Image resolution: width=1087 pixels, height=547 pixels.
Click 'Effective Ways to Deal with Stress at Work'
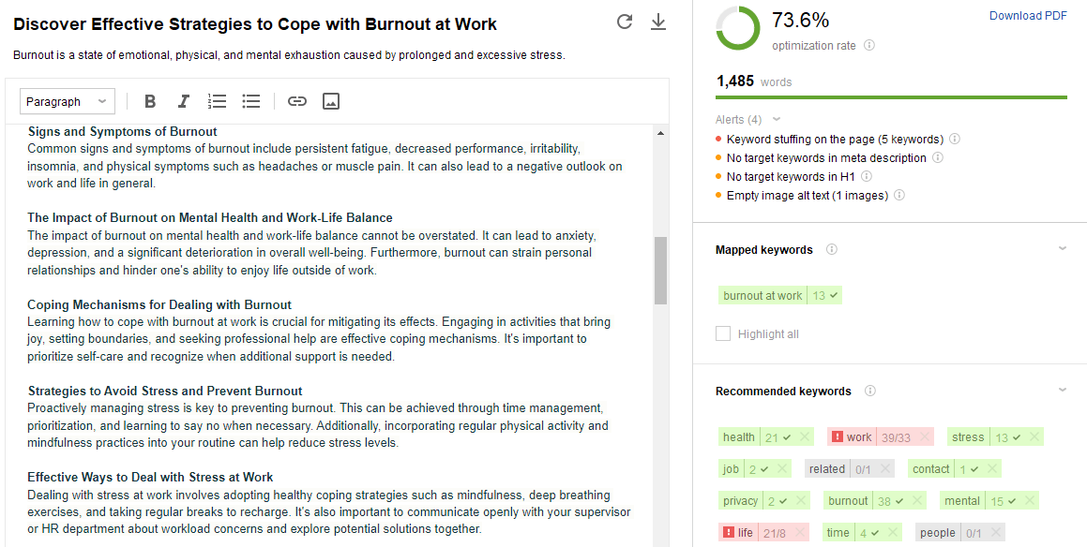(x=150, y=477)
